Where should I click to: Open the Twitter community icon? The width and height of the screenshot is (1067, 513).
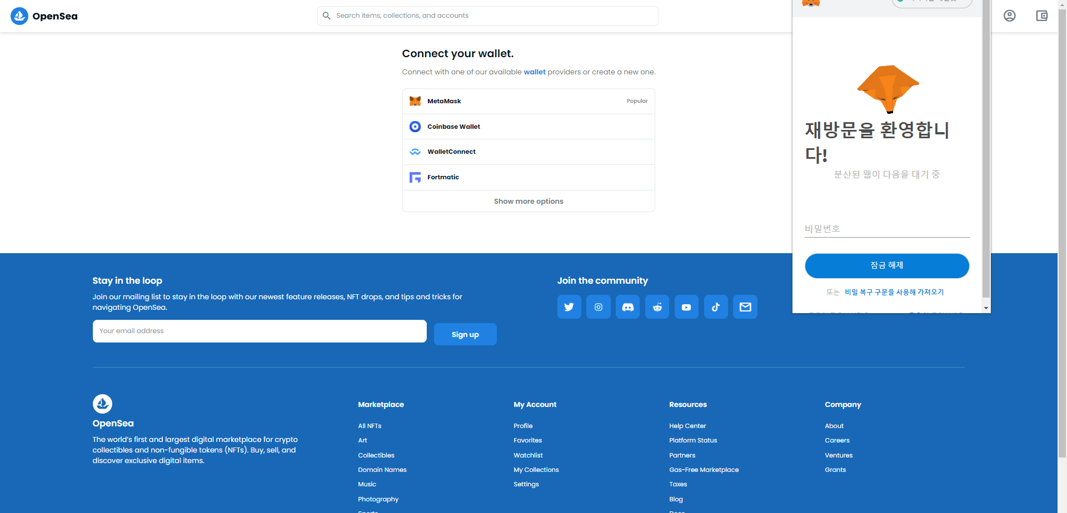[x=569, y=307]
